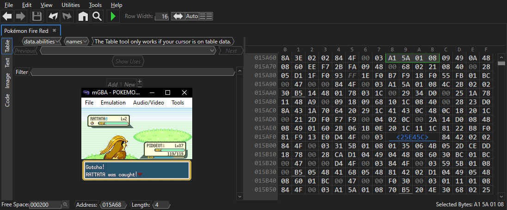The height and width of the screenshot is (210, 507).
Task: Toggle the column lines layout button
Action: (206, 16)
